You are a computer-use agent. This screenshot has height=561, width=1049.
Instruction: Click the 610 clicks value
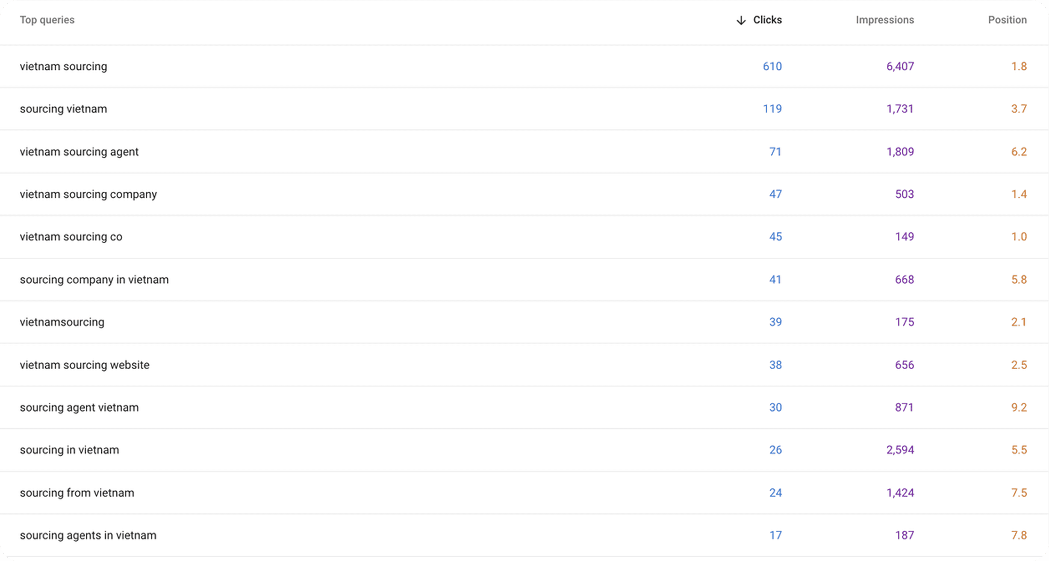772,66
